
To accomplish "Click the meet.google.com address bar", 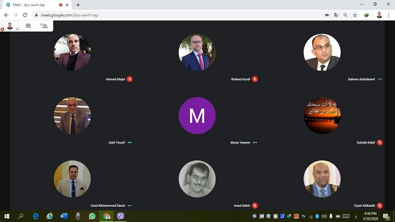I will 176,15.
